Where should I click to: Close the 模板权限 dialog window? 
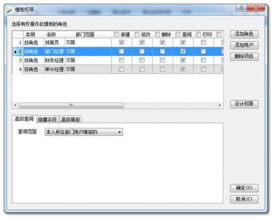point(256,8)
